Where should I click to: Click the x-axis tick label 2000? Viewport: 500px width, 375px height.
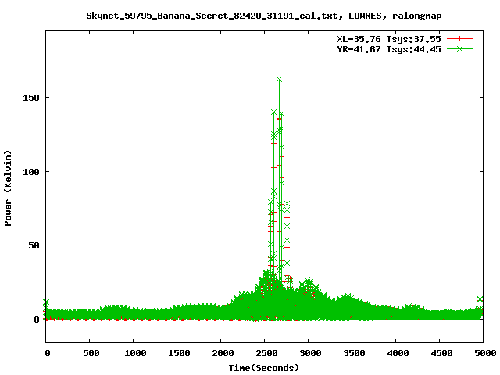point(223,353)
